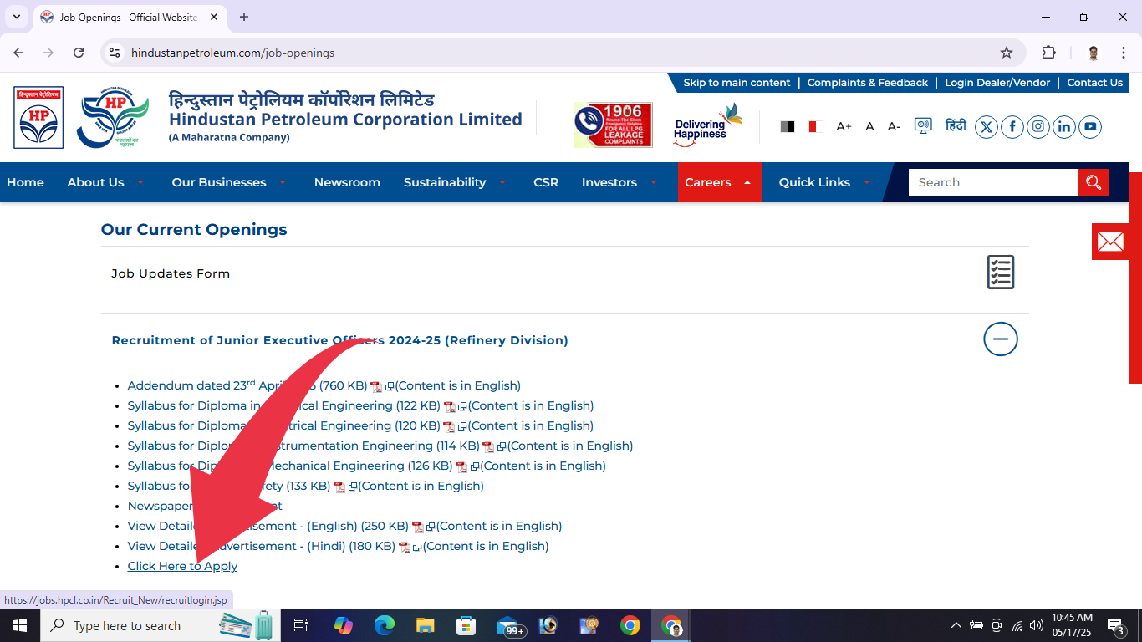1142x642 pixels.
Task: Show hidden system tray icons
Action: point(956,625)
